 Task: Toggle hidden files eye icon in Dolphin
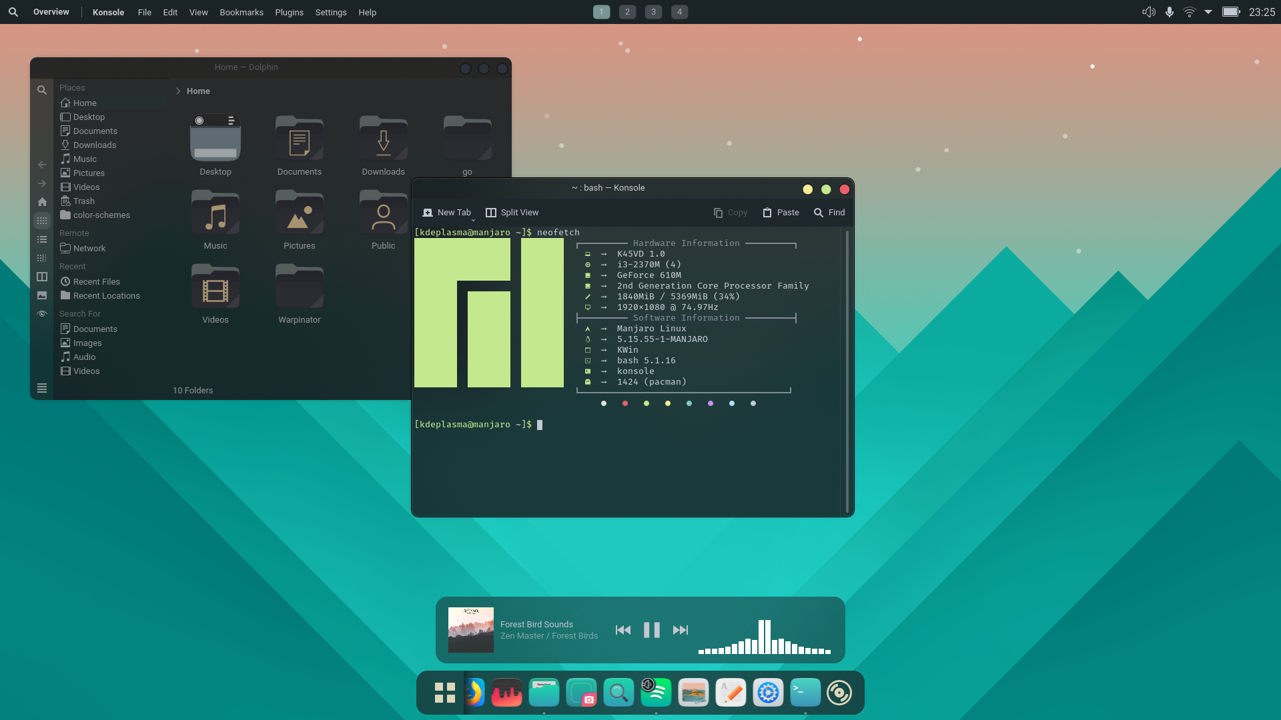42,314
